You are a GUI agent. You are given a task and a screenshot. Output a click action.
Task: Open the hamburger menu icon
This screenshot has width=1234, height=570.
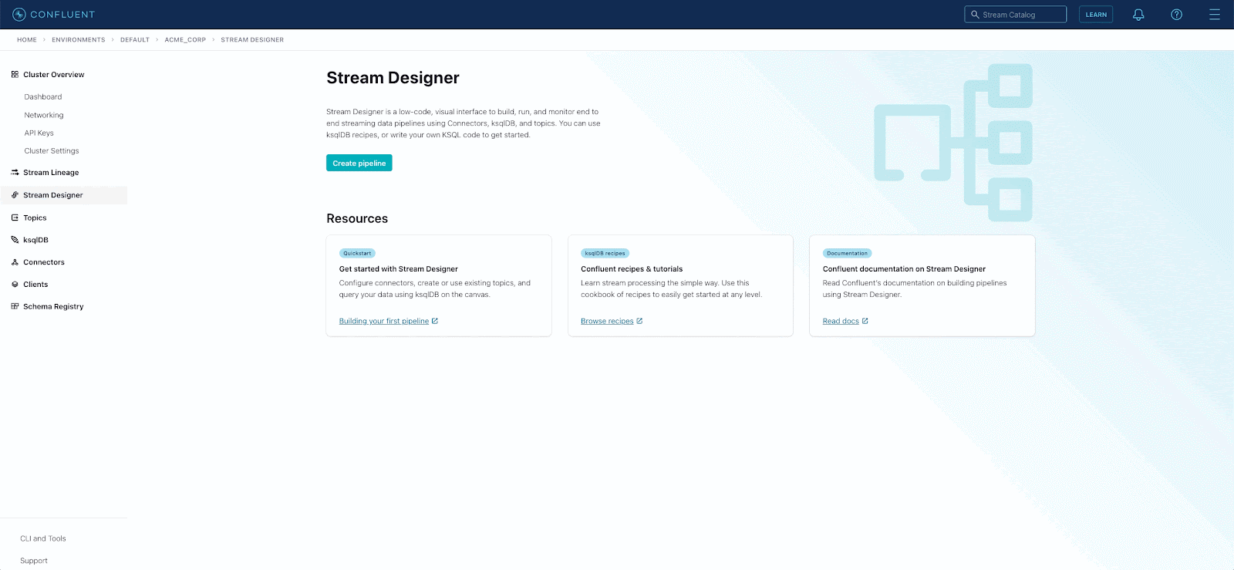coord(1215,15)
